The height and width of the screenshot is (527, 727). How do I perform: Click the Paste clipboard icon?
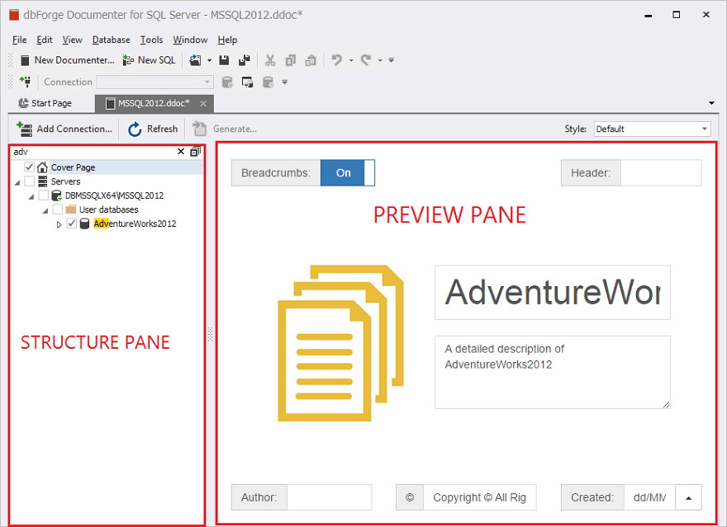(311, 60)
